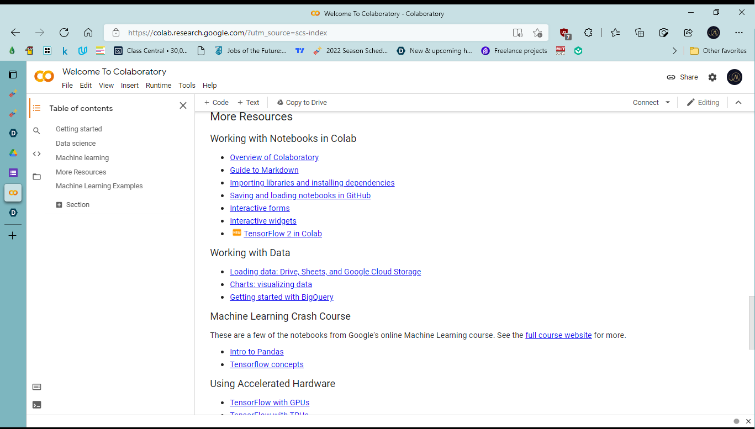The height and width of the screenshot is (429, 755).
Task: Open the Command palette icon at bottom left
Action: pyautogui.click(x=36, y=387)
